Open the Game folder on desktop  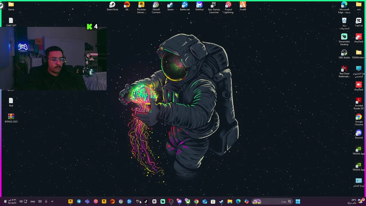click(11, 6)
